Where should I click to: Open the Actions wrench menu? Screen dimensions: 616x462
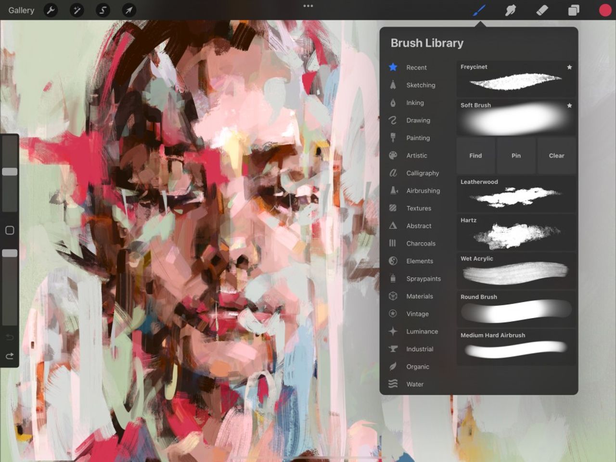tap(51, 10)
